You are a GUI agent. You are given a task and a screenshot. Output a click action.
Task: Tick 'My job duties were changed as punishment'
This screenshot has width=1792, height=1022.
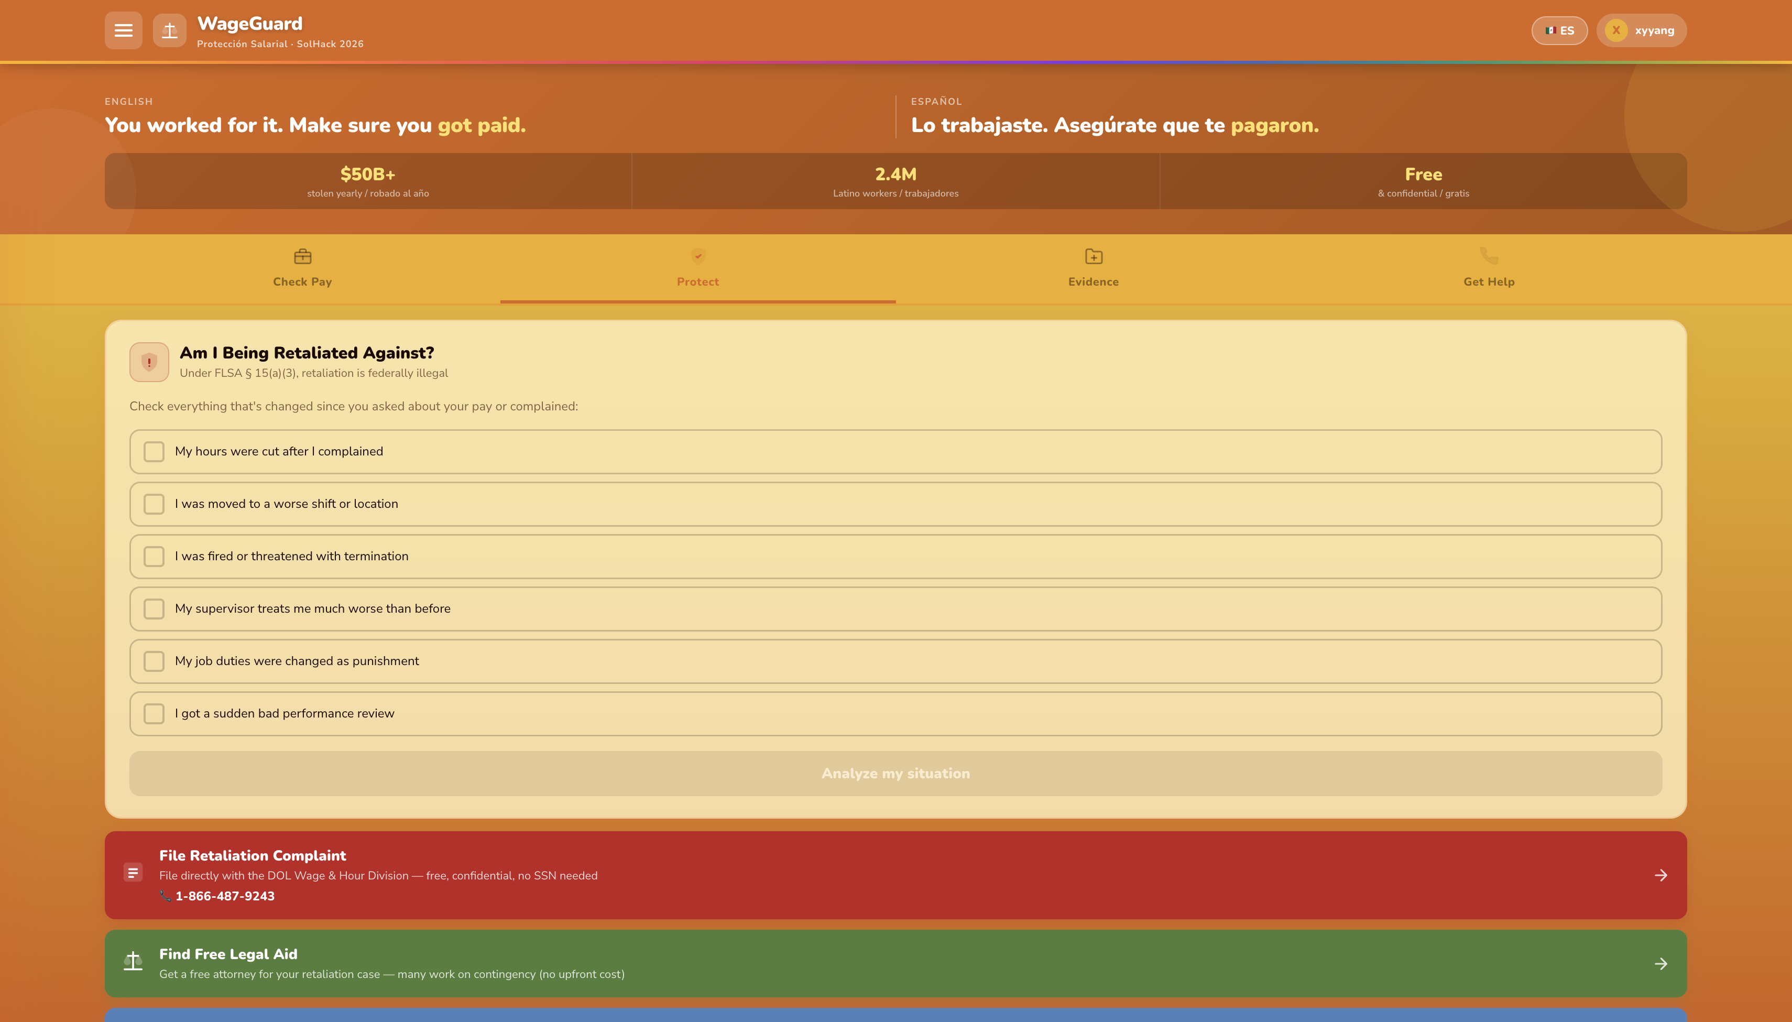[x=154, y=660]
